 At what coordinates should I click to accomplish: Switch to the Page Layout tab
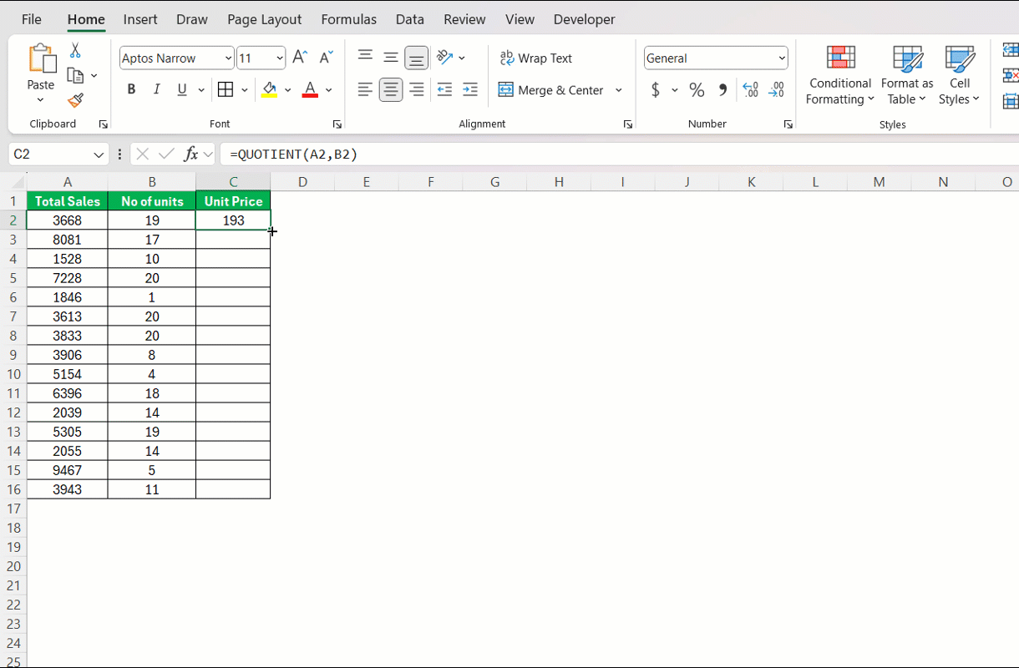coord(265,19)
